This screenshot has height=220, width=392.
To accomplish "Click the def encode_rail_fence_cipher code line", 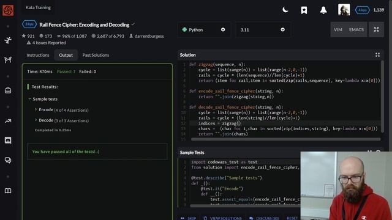I will click(236, 91).
